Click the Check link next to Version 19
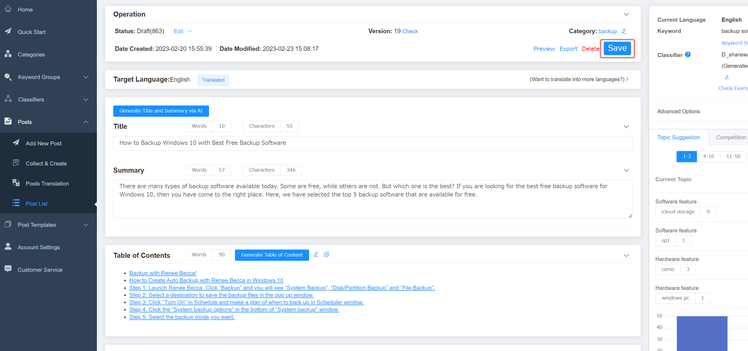Image resolution: width=748 pixels, height=351 pixels. pyautogui.click(x=410, y=31)
